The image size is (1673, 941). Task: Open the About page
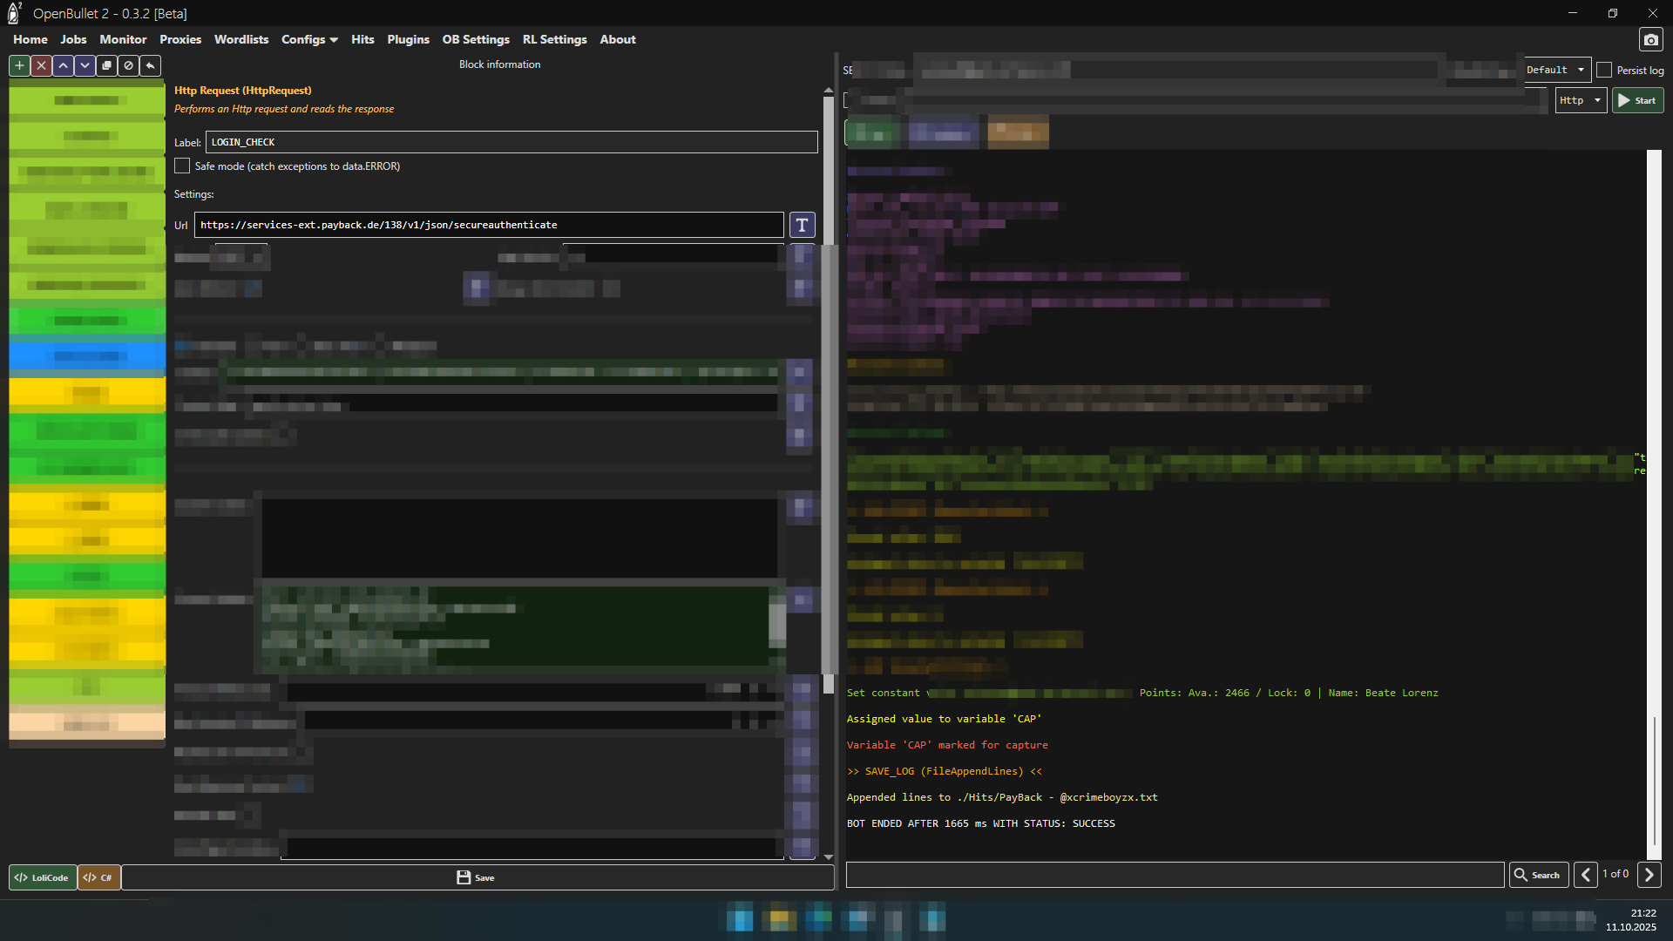point(618,39)
